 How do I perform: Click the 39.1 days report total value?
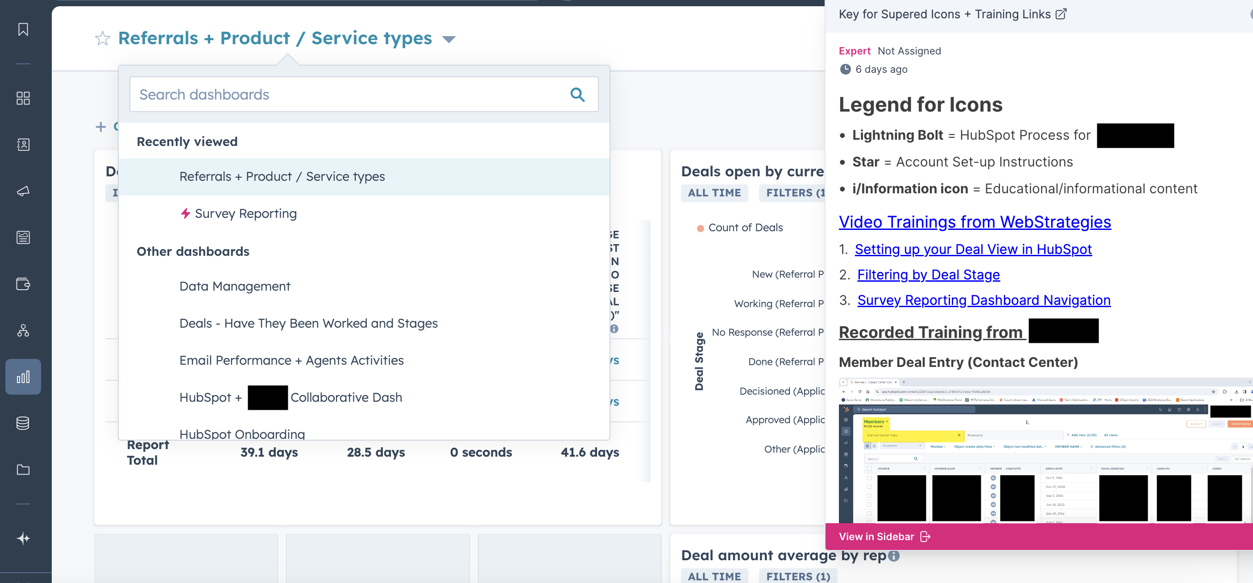[x=269, y=452]
